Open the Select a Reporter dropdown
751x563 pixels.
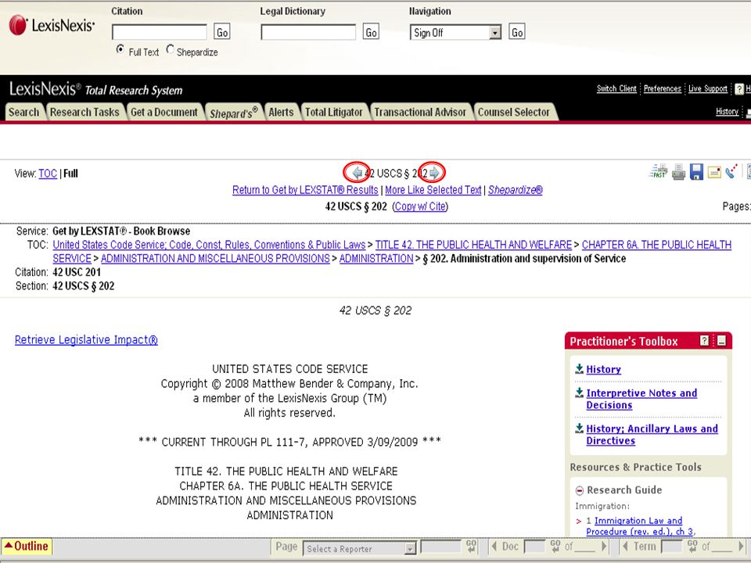(x=359, y=548)
